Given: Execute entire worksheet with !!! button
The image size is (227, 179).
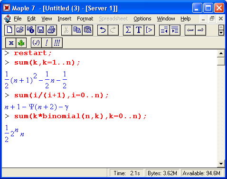Looking at the screenshot, I should 57,43.
